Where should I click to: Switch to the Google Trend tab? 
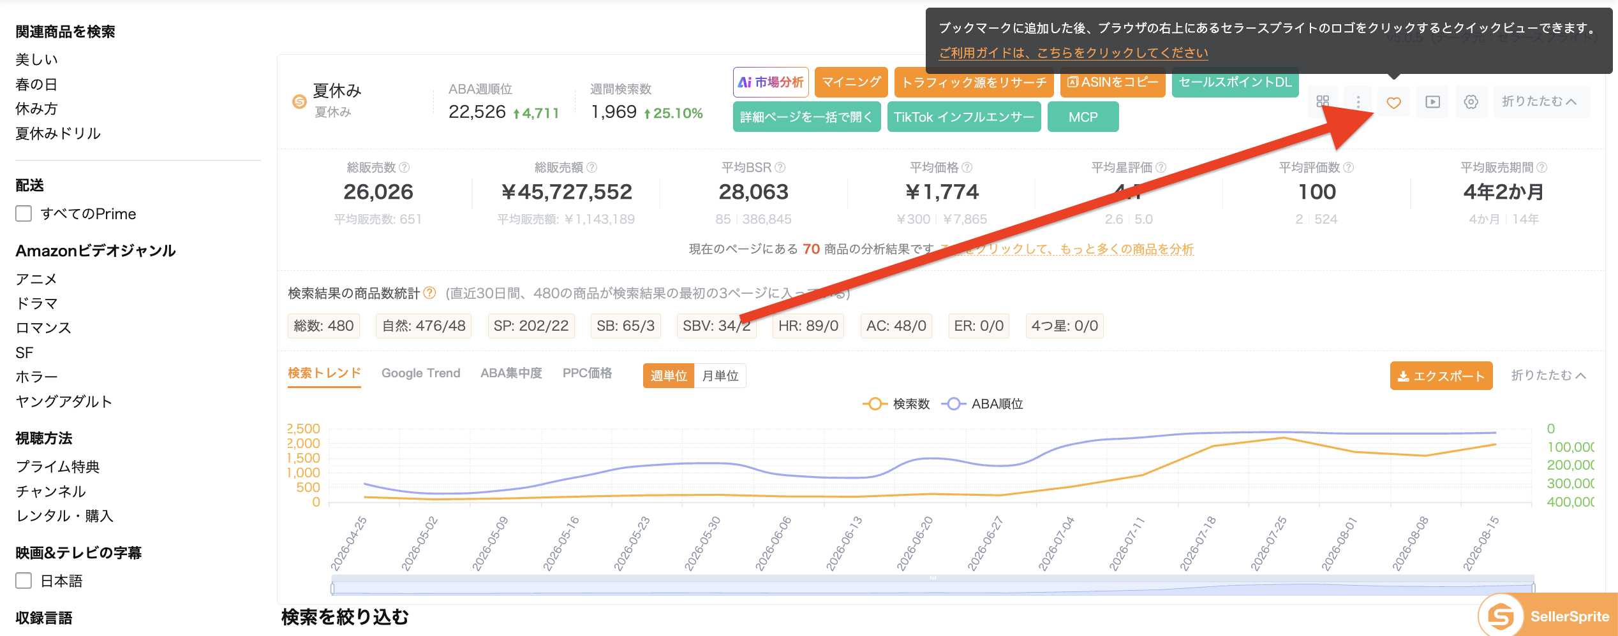(x=420, y=373)
